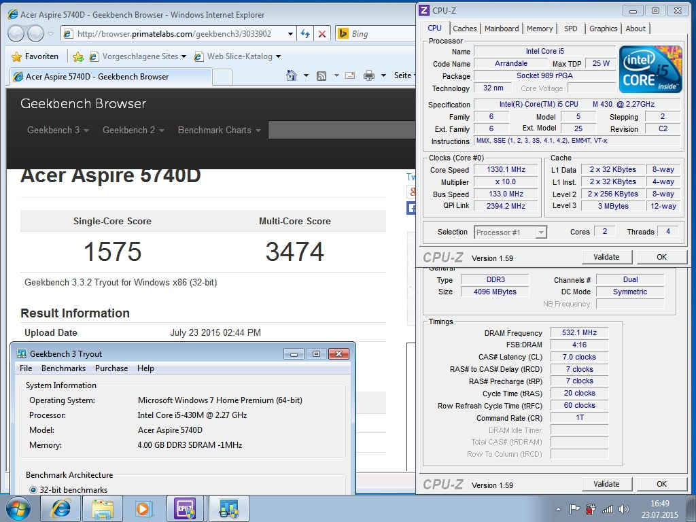Open a new blank IE tab
This screenshot has width=696, height=522.
(x=222, y=77)
